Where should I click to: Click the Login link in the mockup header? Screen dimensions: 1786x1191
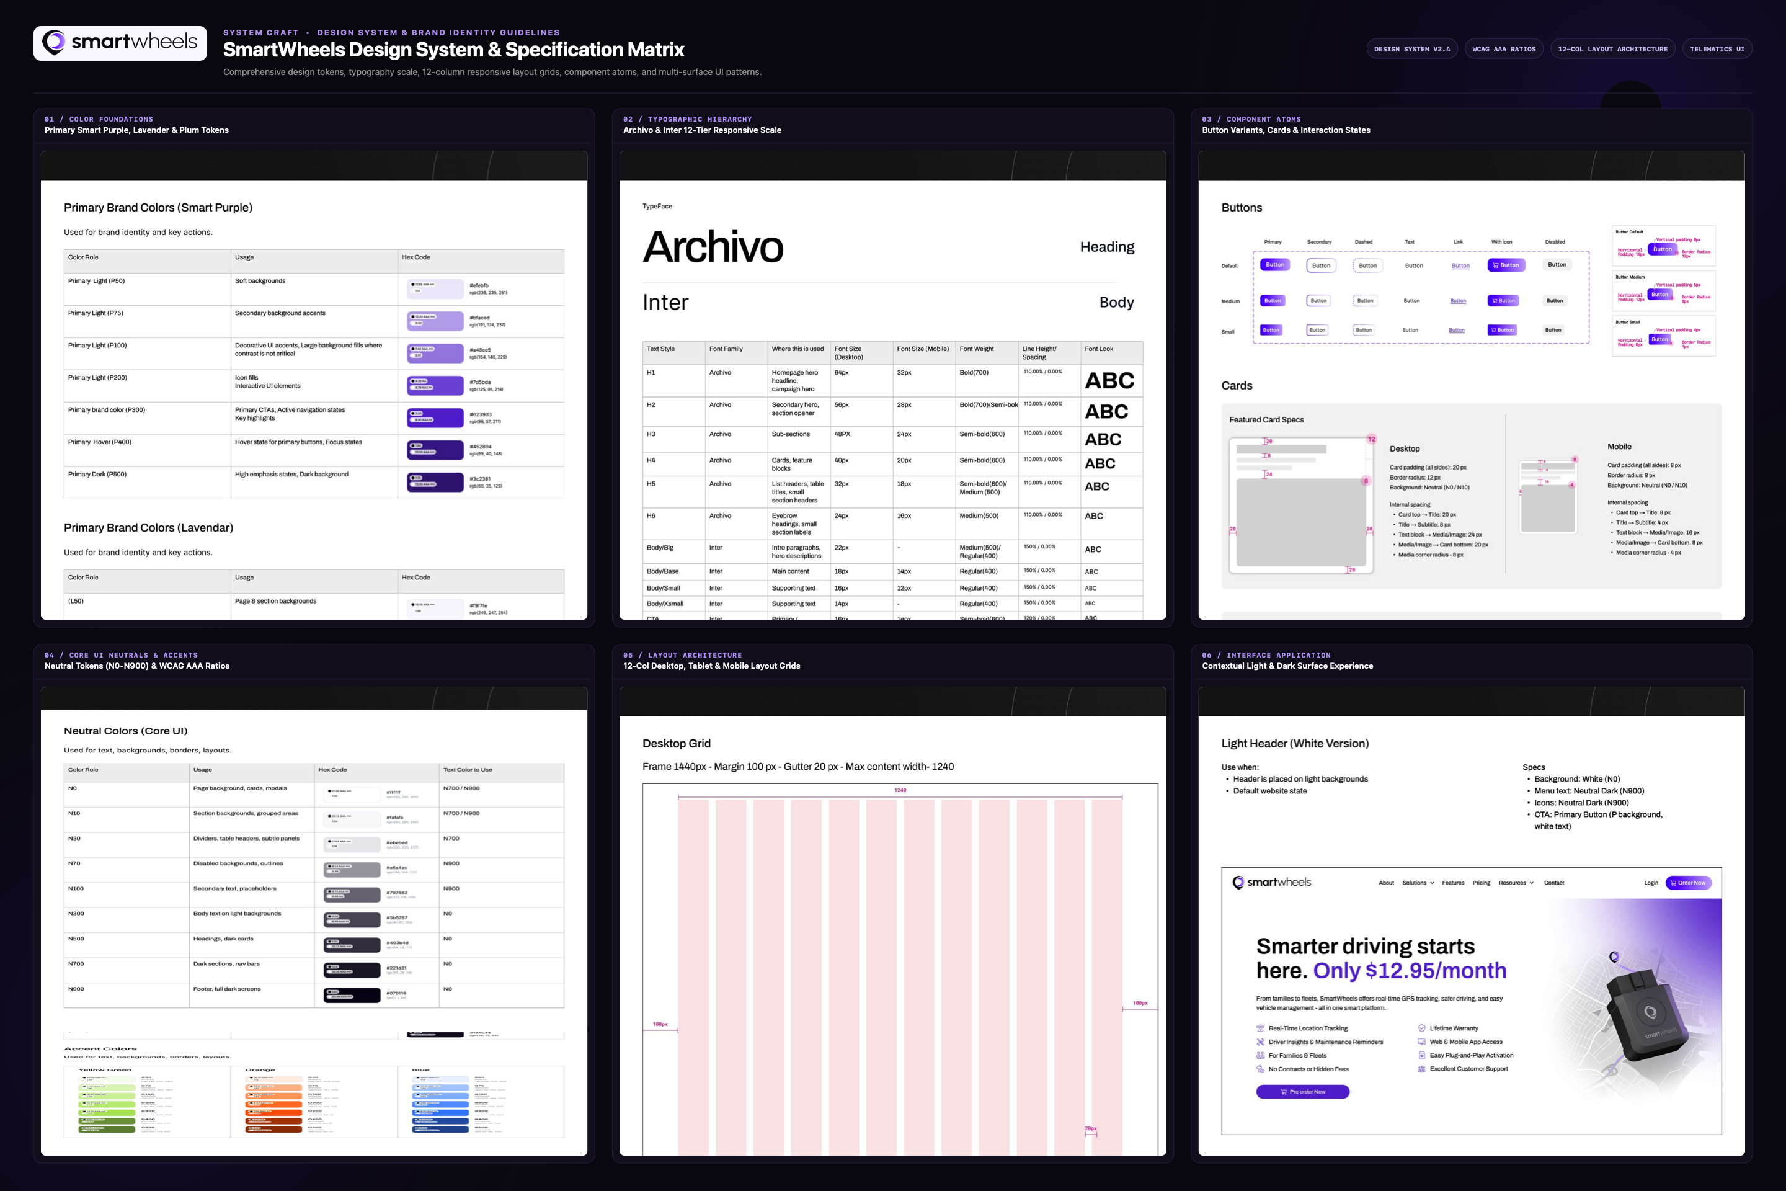click(1651, 883)
